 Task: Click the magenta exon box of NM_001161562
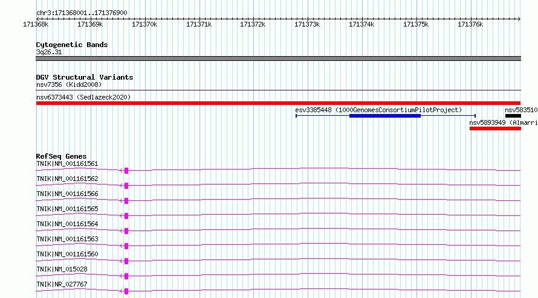[x=126, y=186]
